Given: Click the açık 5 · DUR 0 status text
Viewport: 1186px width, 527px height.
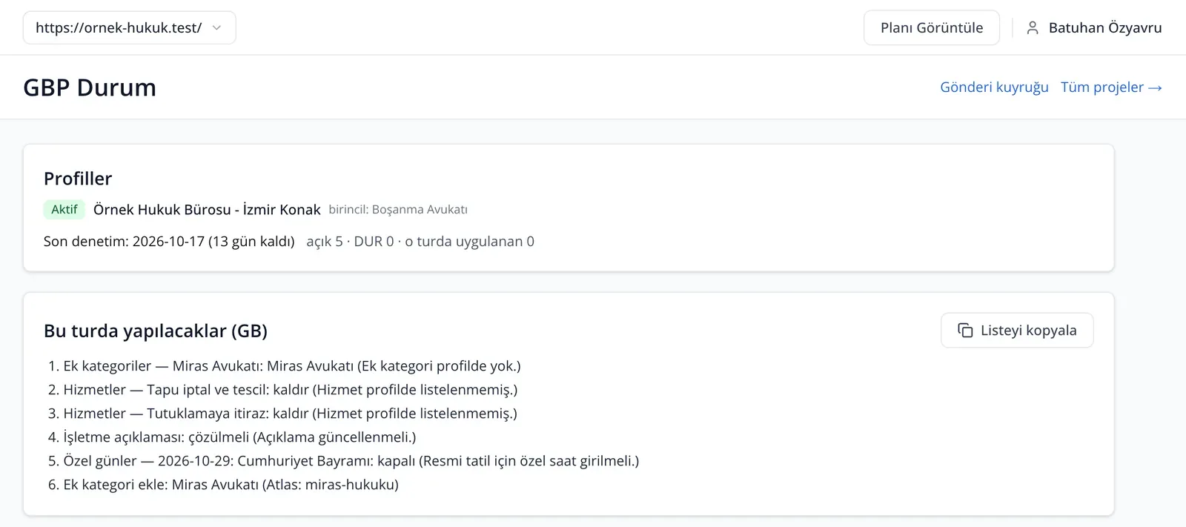Looking at the screenshot, I should (x=420, y=242).
